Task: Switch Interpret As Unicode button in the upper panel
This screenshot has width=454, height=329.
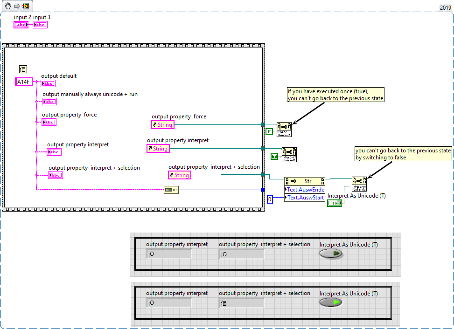Action: [331, 254]
